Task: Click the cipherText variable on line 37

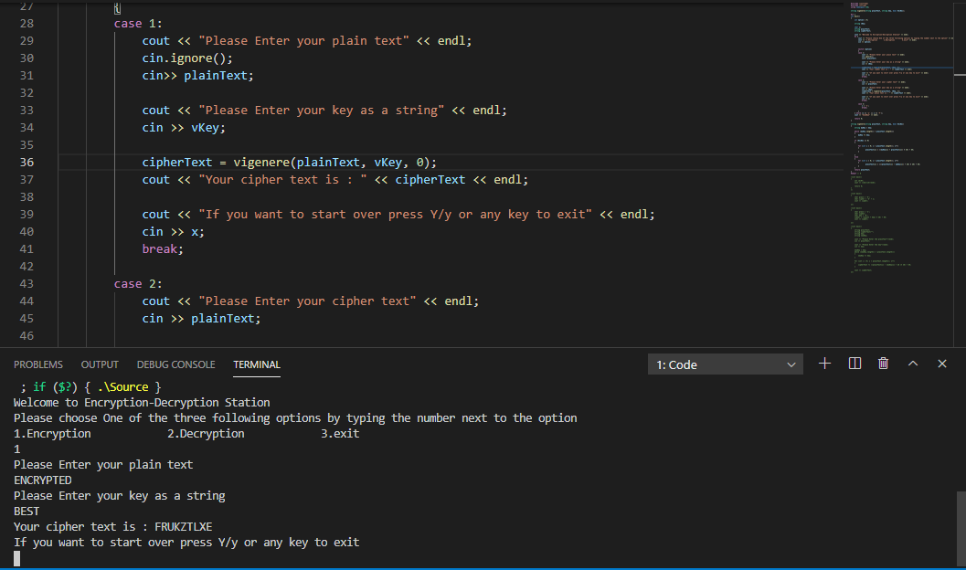Action: pos(430,179)
